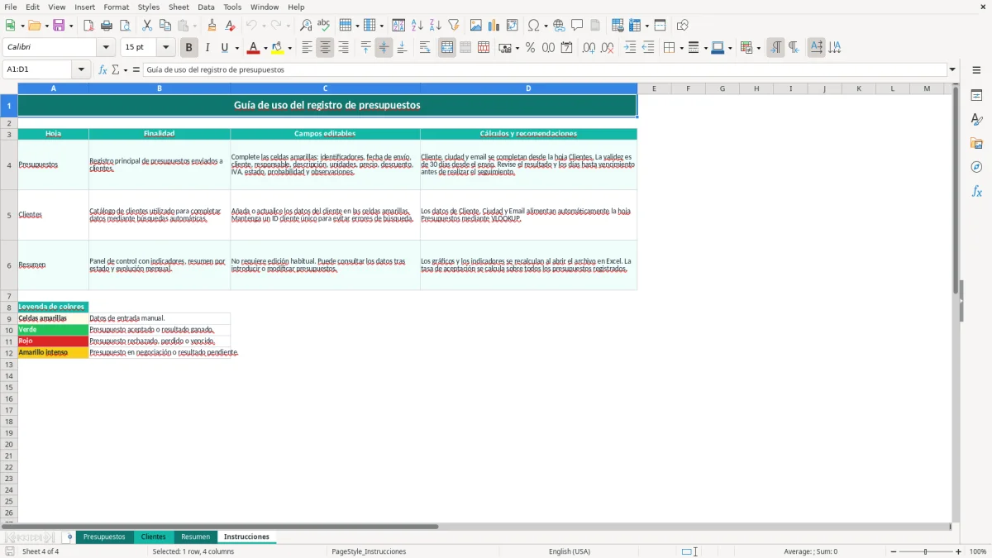
Task: Open the Font Size dropdown
Action: [165, 48]
